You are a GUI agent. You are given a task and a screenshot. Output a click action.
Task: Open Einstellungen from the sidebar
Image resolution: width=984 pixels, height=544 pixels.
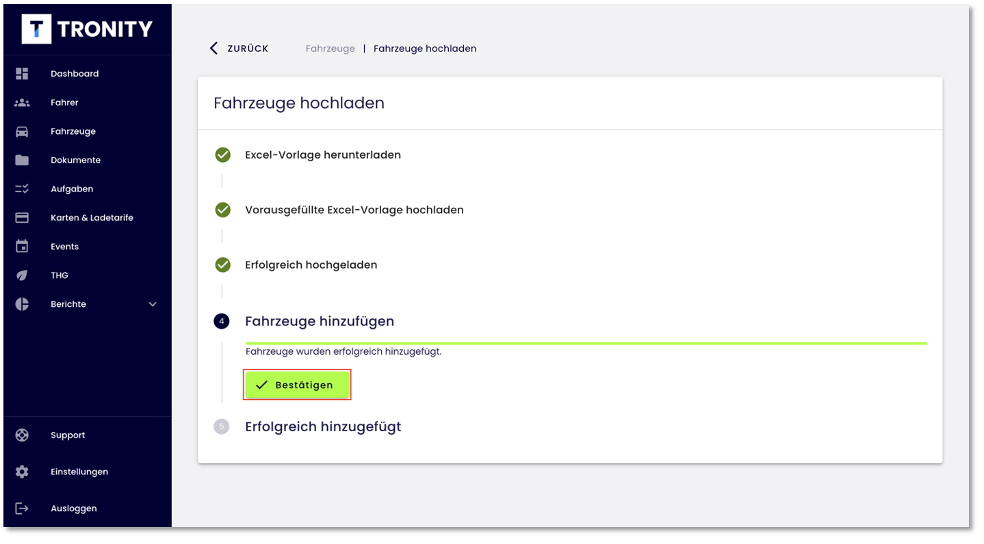pyautogui.click(x=79, y=472)
